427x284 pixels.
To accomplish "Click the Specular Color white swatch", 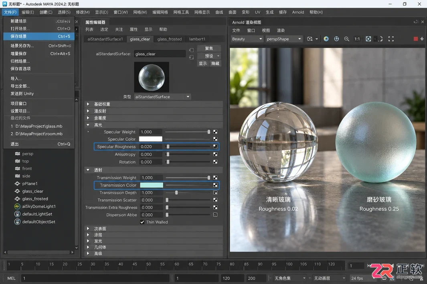I will 151,139.
